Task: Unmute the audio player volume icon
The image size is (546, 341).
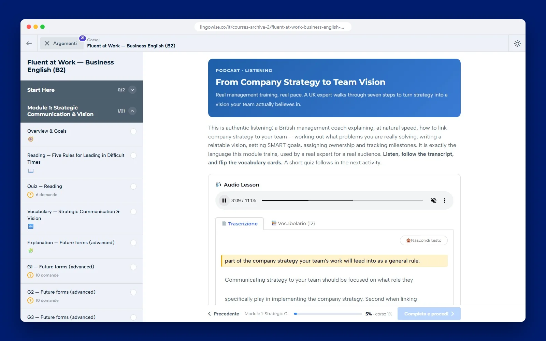Action: point(433,201)
